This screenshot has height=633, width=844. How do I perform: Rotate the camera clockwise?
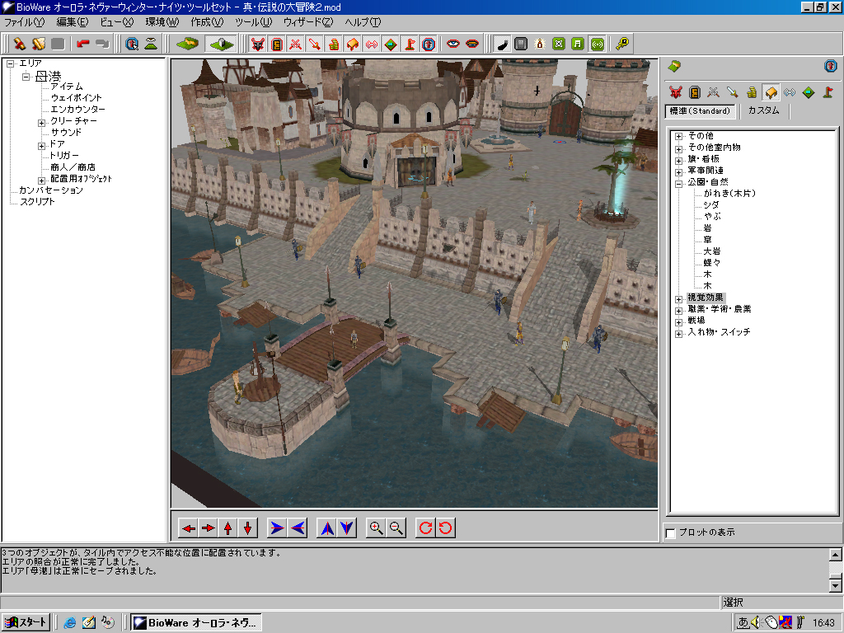(425, 528)
